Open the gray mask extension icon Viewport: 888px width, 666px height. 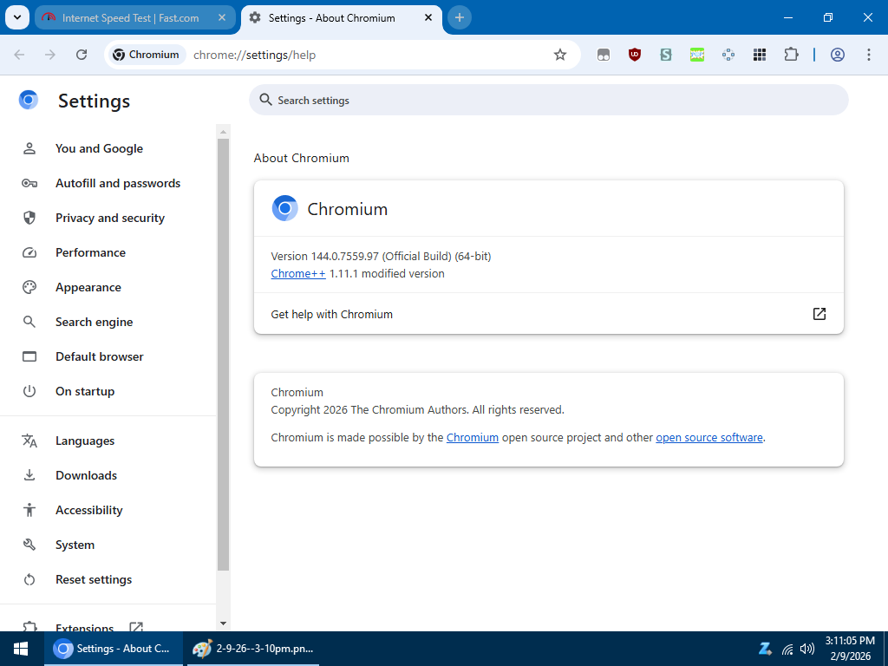click(x=604, y=55)
